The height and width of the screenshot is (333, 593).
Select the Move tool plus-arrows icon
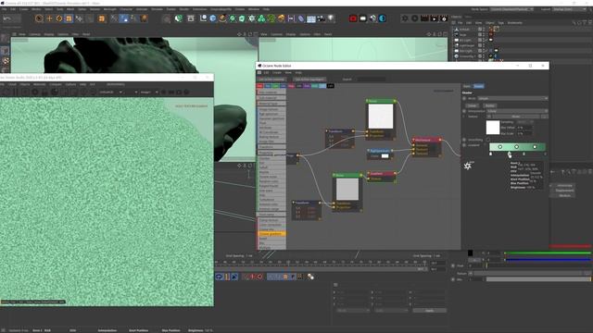point(49,18)
